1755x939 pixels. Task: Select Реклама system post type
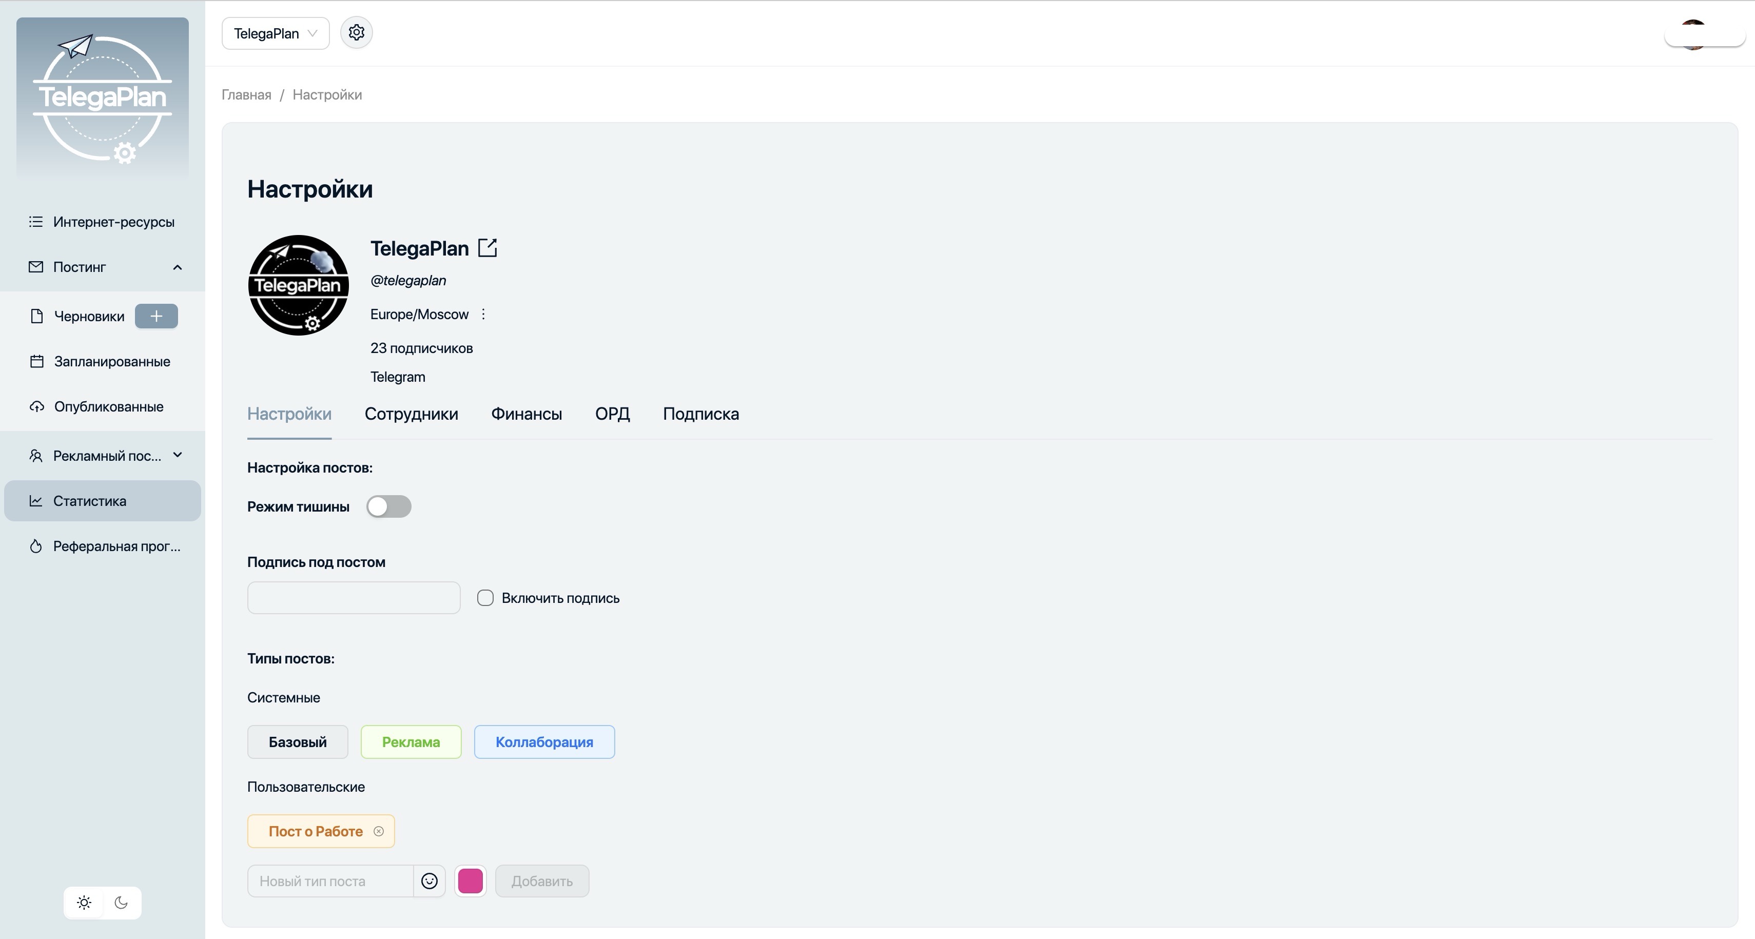[x=411, y=742]
